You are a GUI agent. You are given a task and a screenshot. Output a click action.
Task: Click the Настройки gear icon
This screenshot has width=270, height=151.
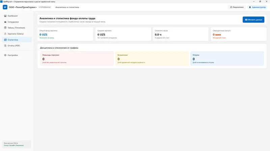[x=5, y=55]
